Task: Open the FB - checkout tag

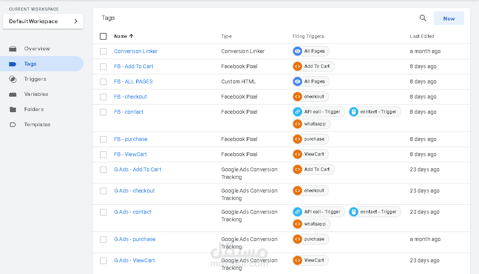Action: coord(130,97)
